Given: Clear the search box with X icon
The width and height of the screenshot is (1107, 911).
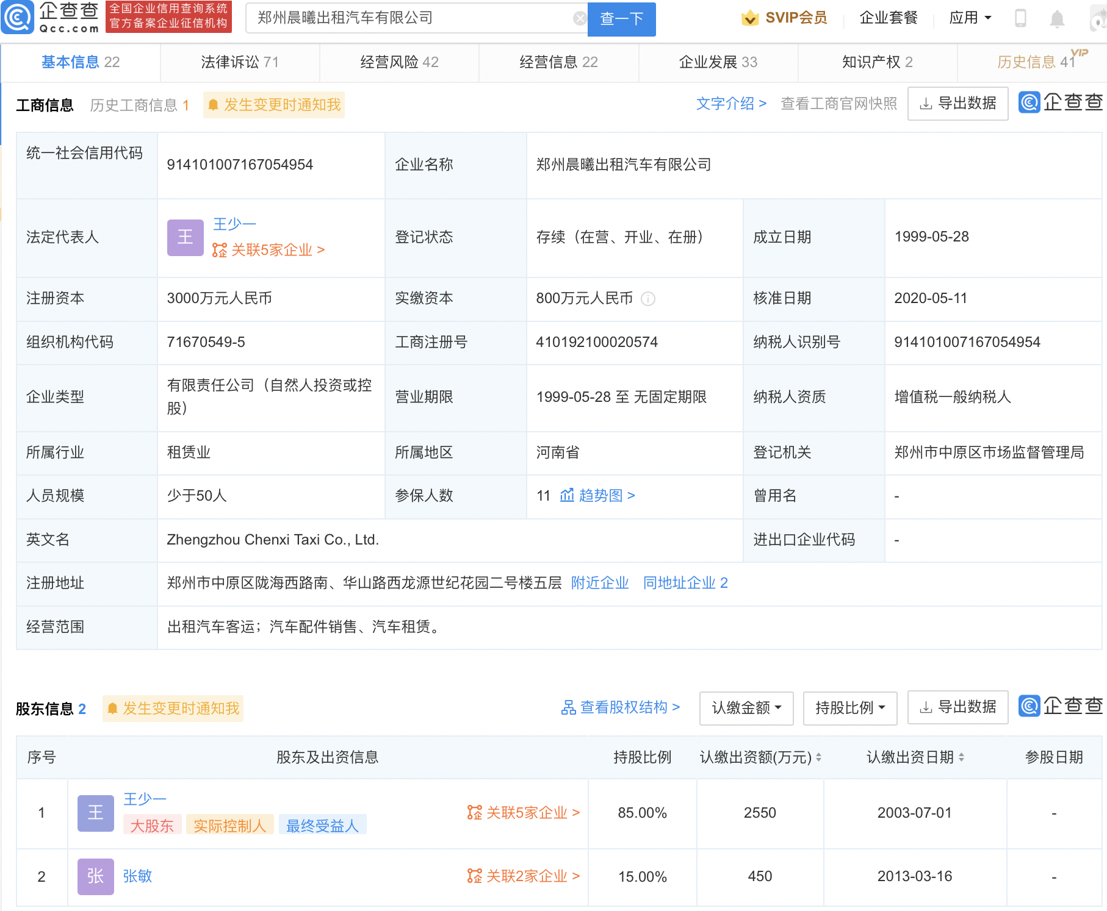Looking at the screenshot, I should click(x=580, y=18).
